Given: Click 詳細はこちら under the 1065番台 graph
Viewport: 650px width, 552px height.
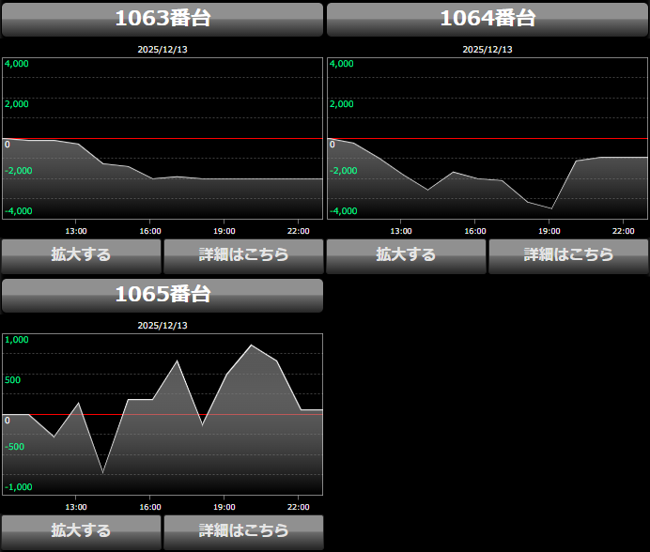Looking at the screenshot, I should [x=243, y=531].
